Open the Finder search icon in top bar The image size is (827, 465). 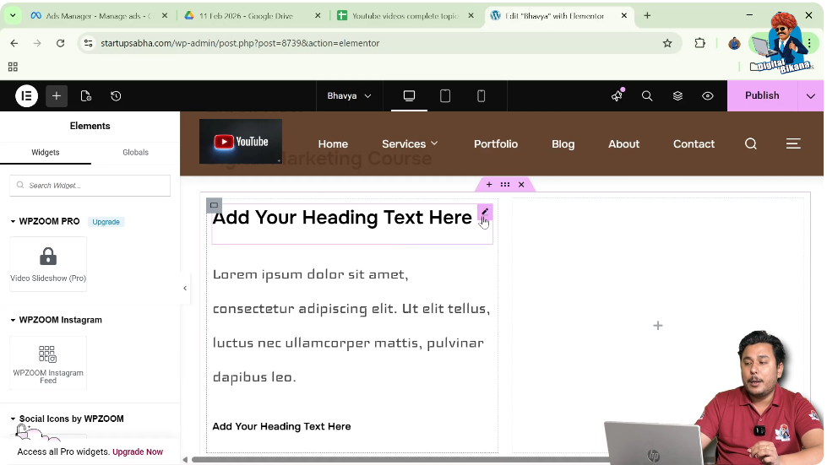pos(647,96)
